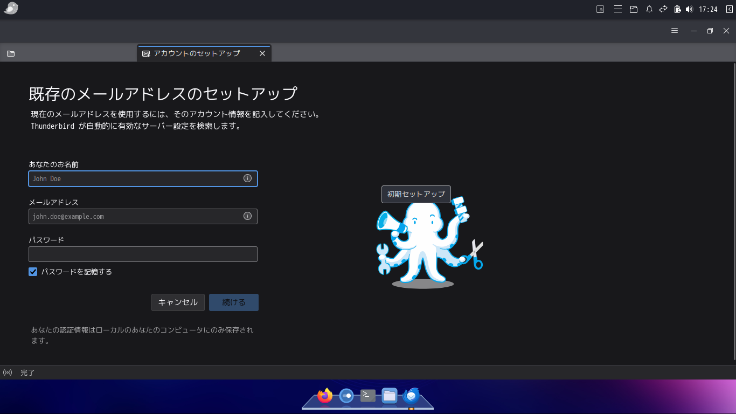
Task: Open the Thunderbird application menu
Action: tap(674, 31)
